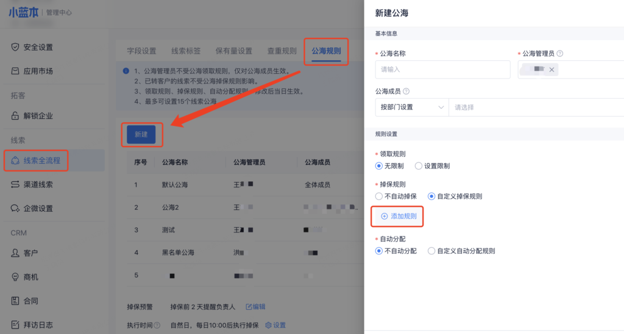The image size is (624, 334).
Task: Click the 公海名称 input field
Action: 442,70
